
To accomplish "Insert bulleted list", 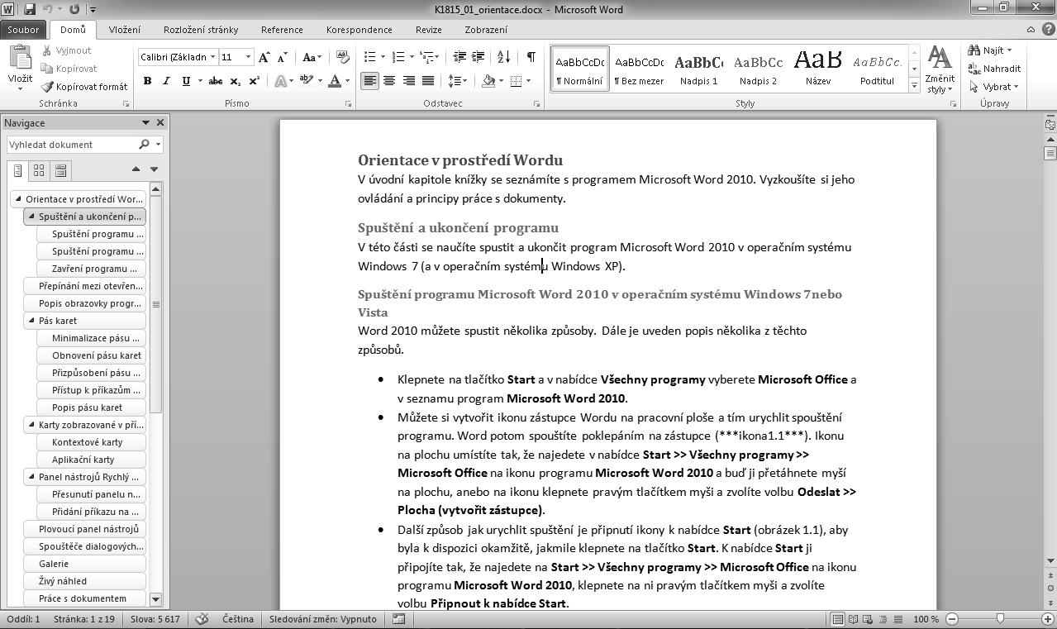I will tap(369, 57).
